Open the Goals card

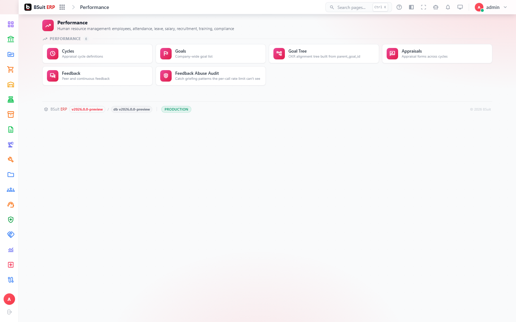point(211,54)
